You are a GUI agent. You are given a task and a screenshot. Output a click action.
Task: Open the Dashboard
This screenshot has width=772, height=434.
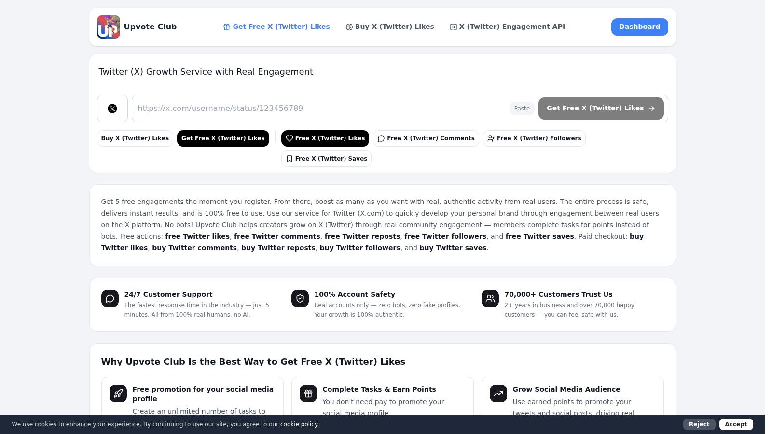coord(640,27)
